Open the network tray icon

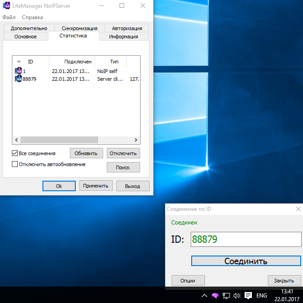(x=226, y=296)
